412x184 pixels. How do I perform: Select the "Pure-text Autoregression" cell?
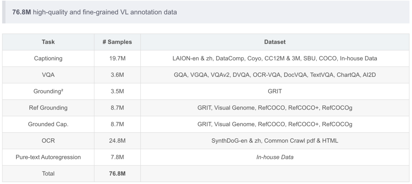[x=48, y=157]
